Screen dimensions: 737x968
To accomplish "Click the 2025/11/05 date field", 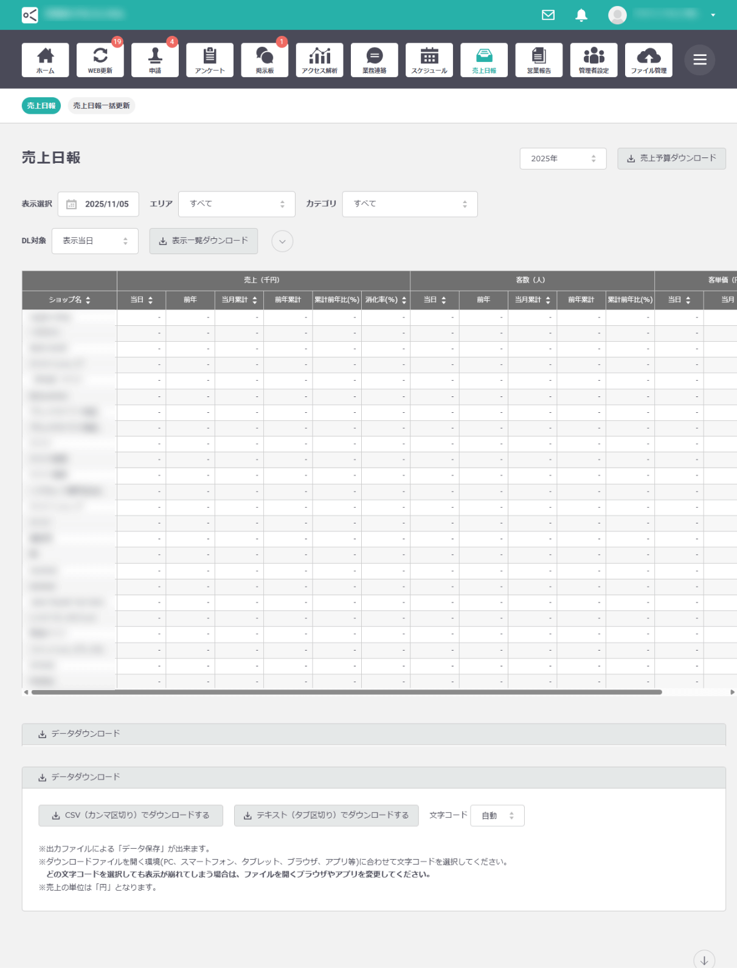I will [x=99, y=204].
